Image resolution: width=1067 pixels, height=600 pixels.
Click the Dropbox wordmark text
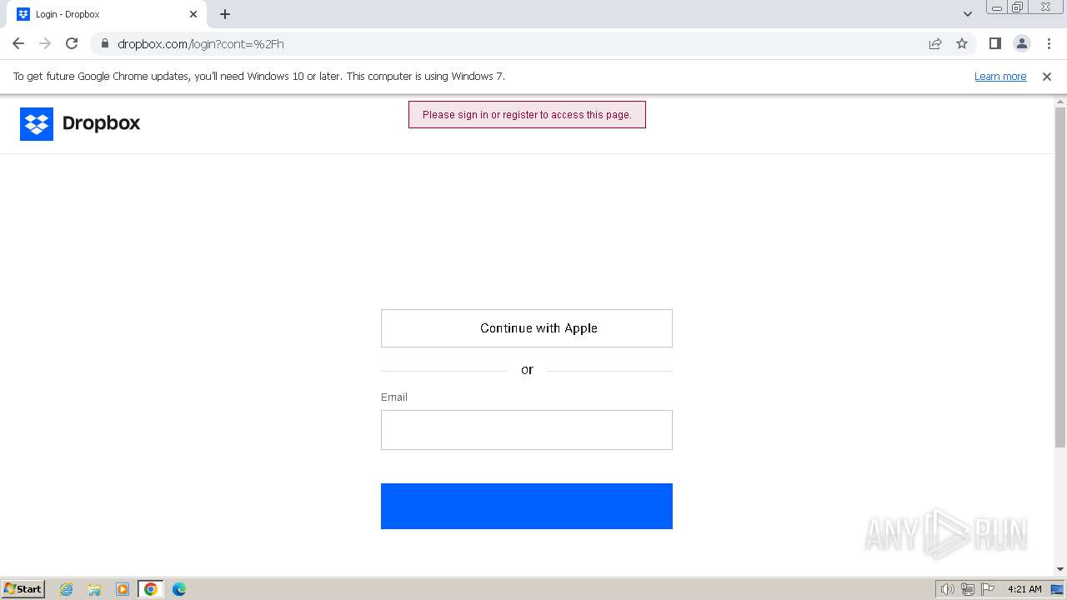pos(102,123)
